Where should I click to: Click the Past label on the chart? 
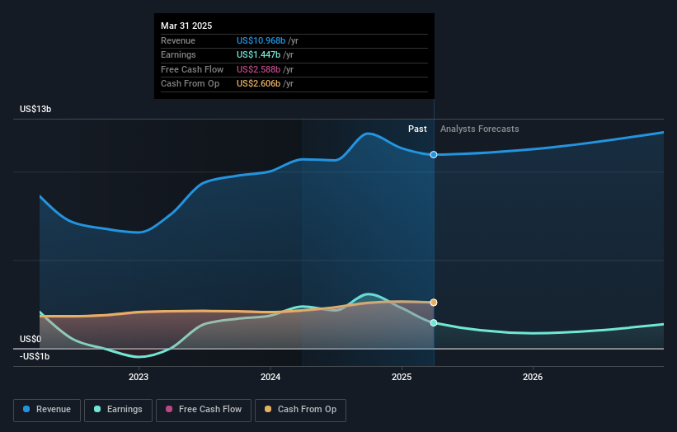417,129
